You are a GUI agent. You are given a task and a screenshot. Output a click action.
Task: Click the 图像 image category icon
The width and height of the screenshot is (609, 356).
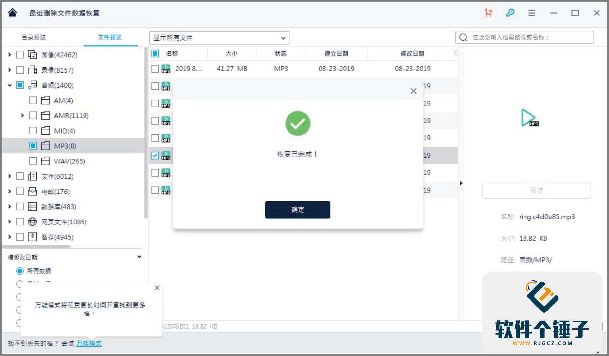point(33,55)
